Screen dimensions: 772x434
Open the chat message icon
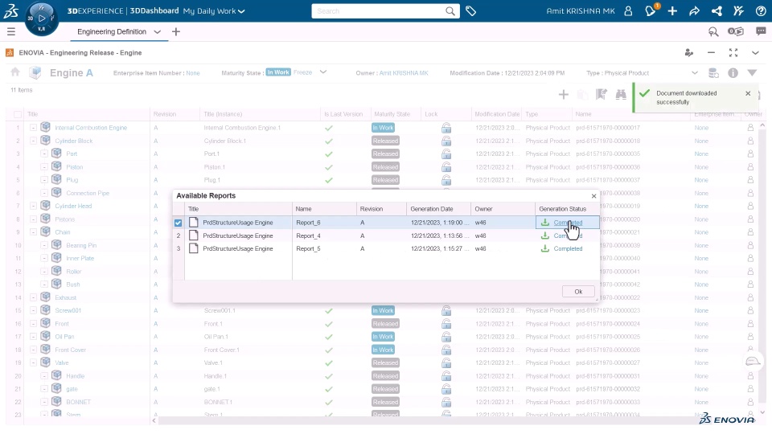(x=761, y=31)
